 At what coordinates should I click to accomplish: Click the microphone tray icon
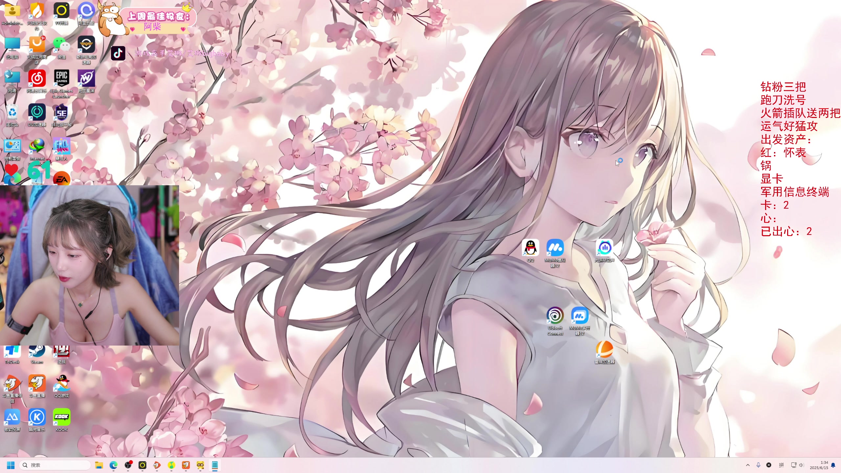point(758,465)
